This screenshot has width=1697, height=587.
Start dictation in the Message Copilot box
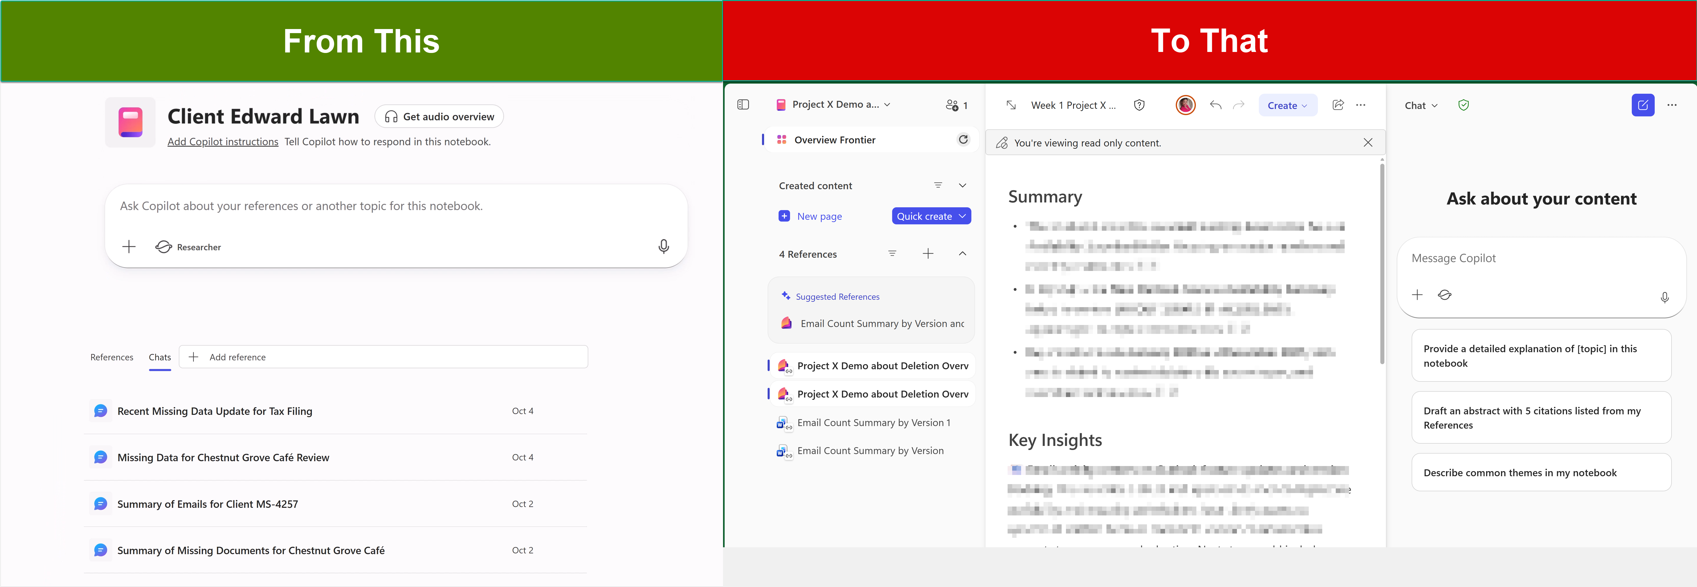click(1664, 297)
